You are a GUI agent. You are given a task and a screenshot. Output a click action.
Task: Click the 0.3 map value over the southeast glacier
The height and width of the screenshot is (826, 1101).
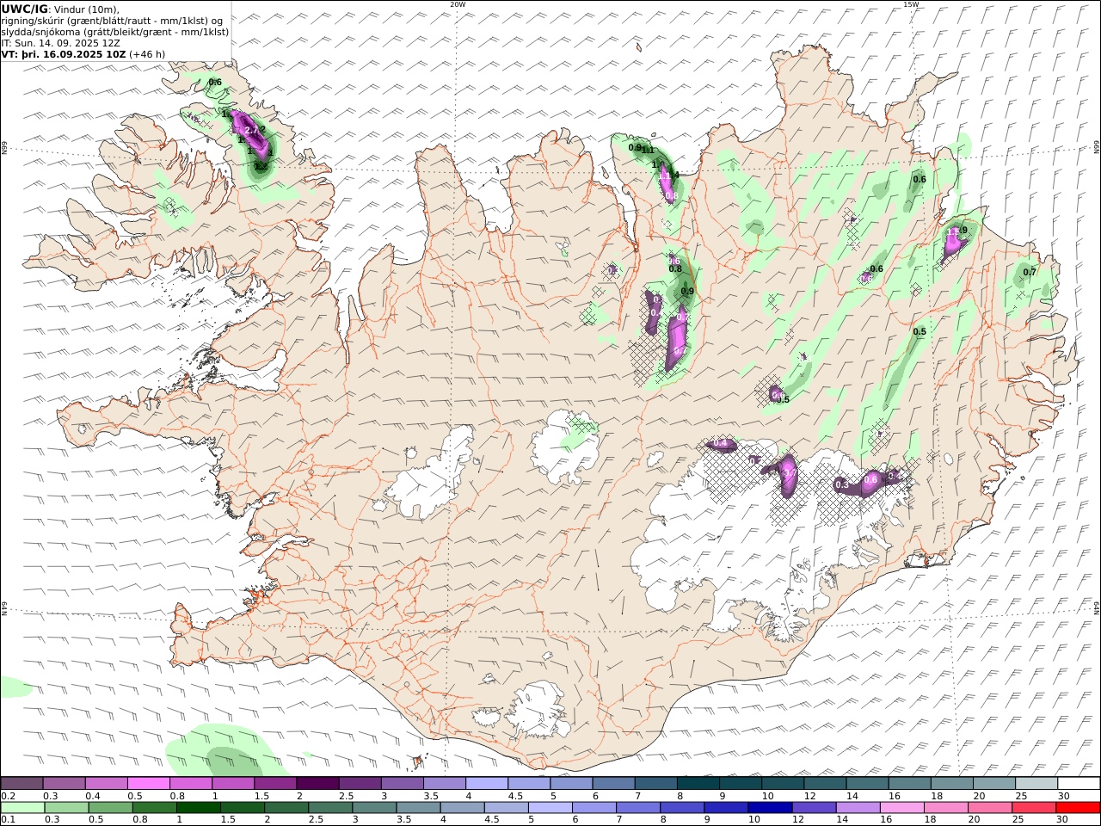point(842,485)
